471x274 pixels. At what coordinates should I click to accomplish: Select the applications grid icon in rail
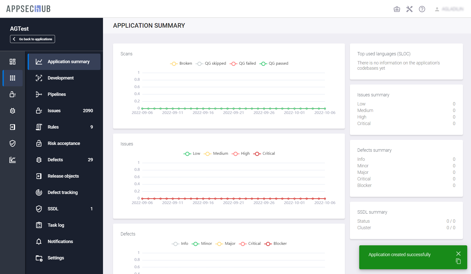pos(13,78)
